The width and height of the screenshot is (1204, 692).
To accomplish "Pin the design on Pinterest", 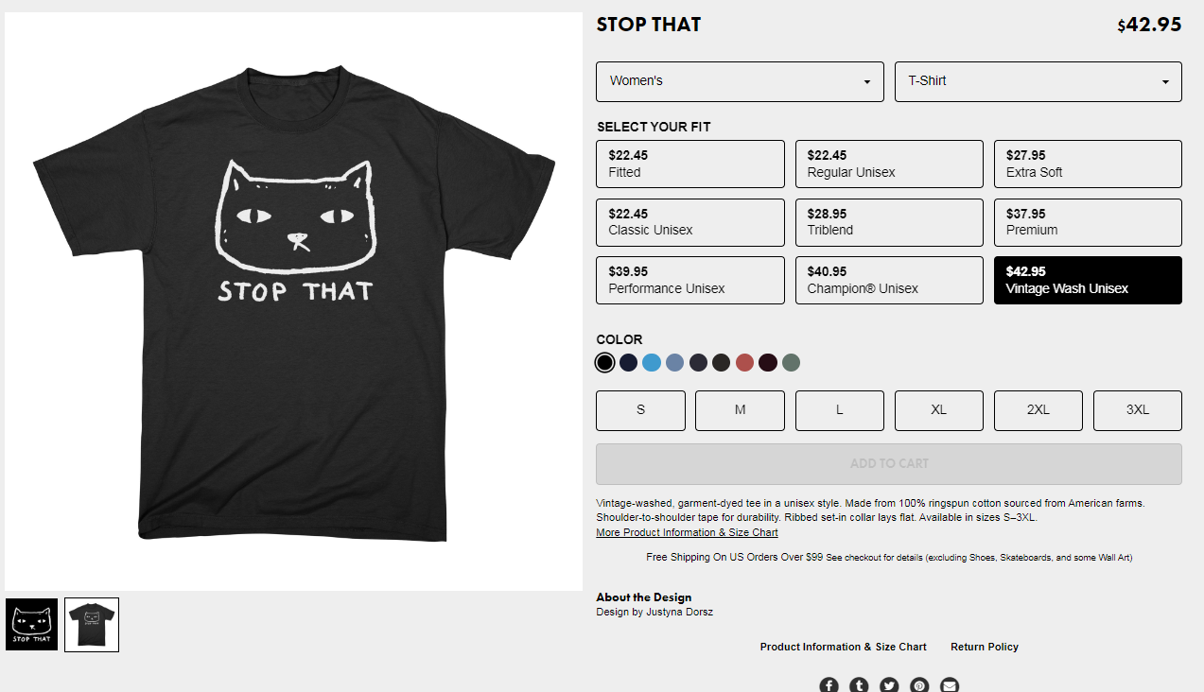I will (x=919, y=684).
